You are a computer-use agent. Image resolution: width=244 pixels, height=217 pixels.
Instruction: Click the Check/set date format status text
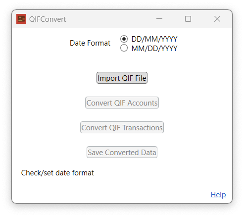(x=57, y=173)
